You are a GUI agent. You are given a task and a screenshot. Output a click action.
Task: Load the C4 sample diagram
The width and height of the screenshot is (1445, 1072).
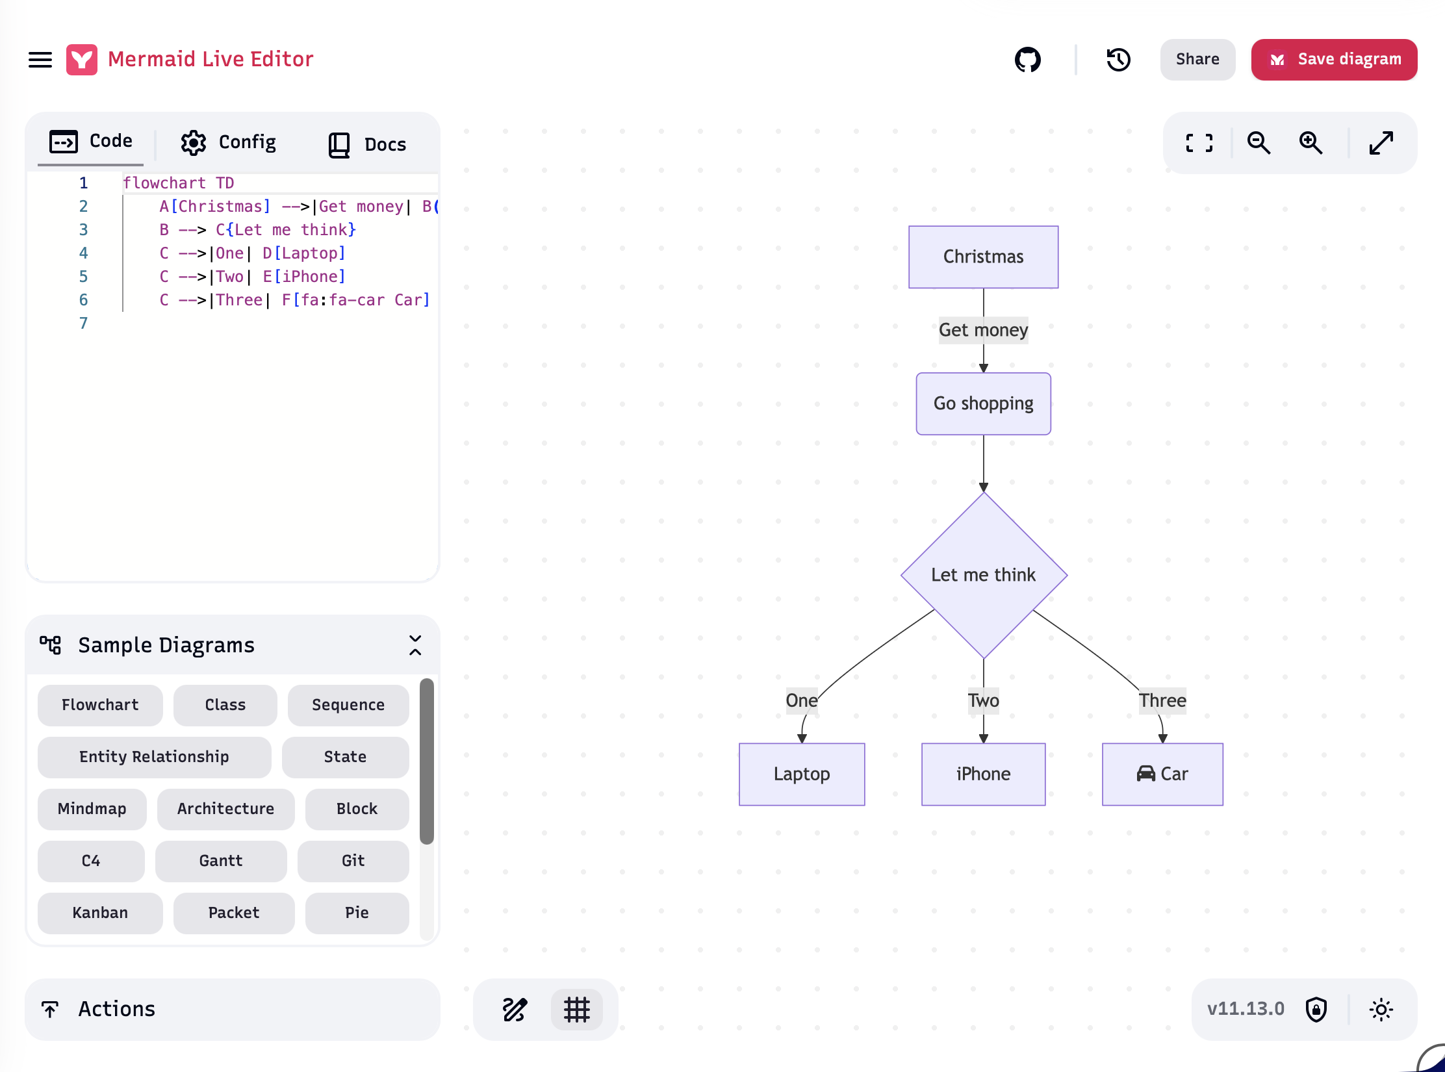91,861
